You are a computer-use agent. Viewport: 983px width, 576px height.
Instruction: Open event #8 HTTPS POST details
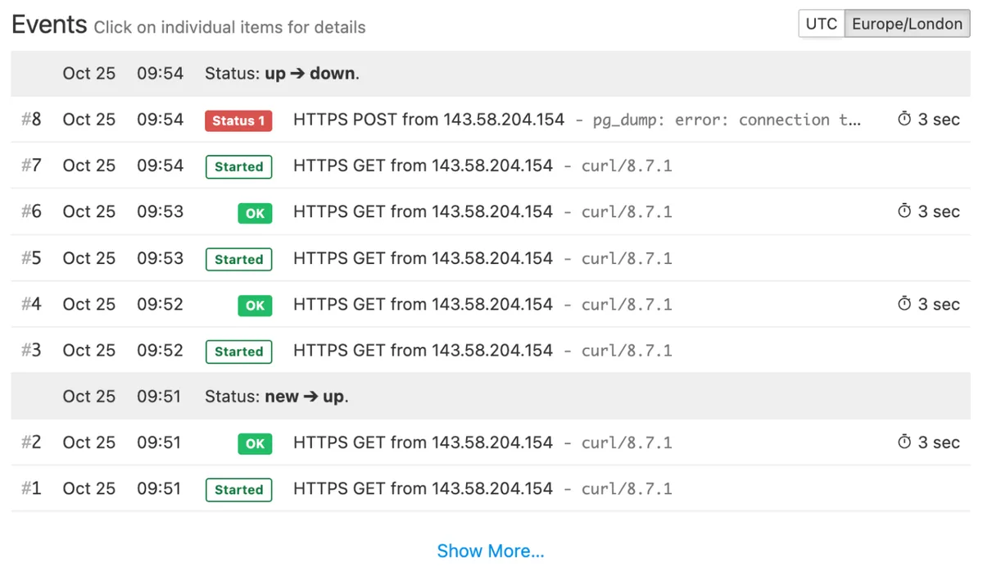[x=428, y=120]
